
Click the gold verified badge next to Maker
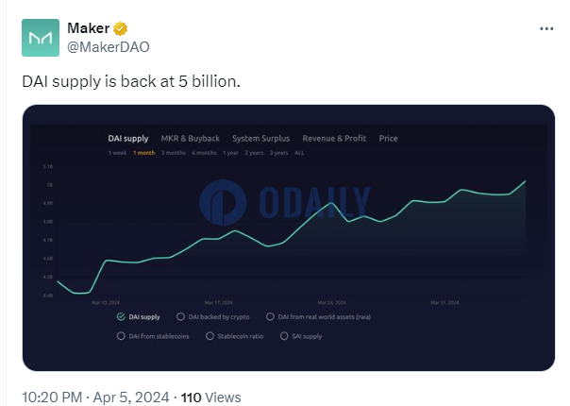click(121, 28)
